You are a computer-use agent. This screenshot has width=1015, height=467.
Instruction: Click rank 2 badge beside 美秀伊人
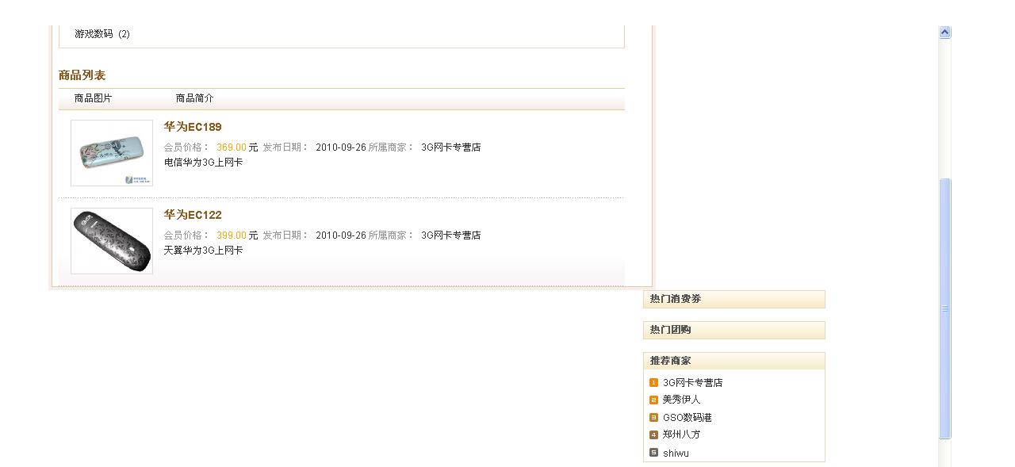click(654, 400)
